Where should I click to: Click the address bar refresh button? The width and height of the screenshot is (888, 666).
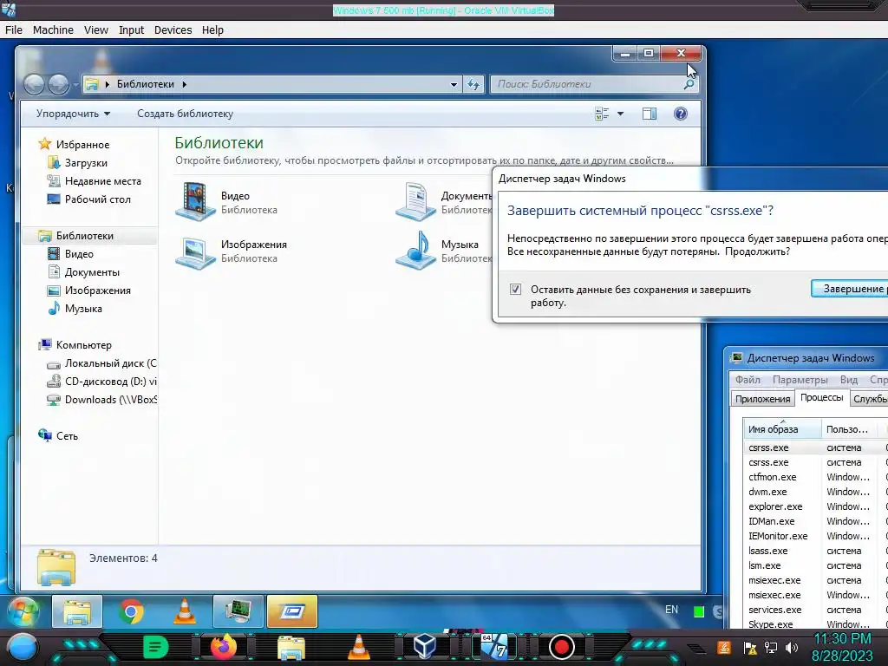tap(473, 84)
